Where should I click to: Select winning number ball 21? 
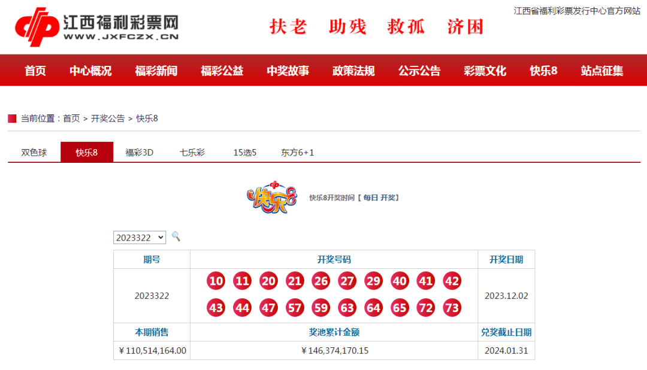point(295,281)
